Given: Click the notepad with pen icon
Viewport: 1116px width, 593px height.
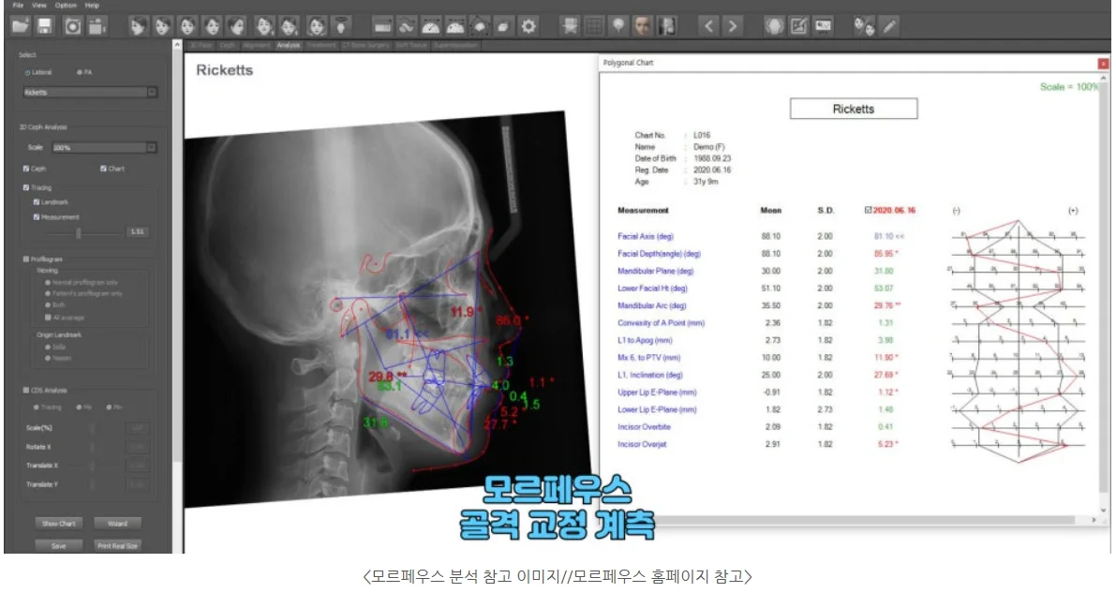Looking at the screenshot, I should 799,27.
